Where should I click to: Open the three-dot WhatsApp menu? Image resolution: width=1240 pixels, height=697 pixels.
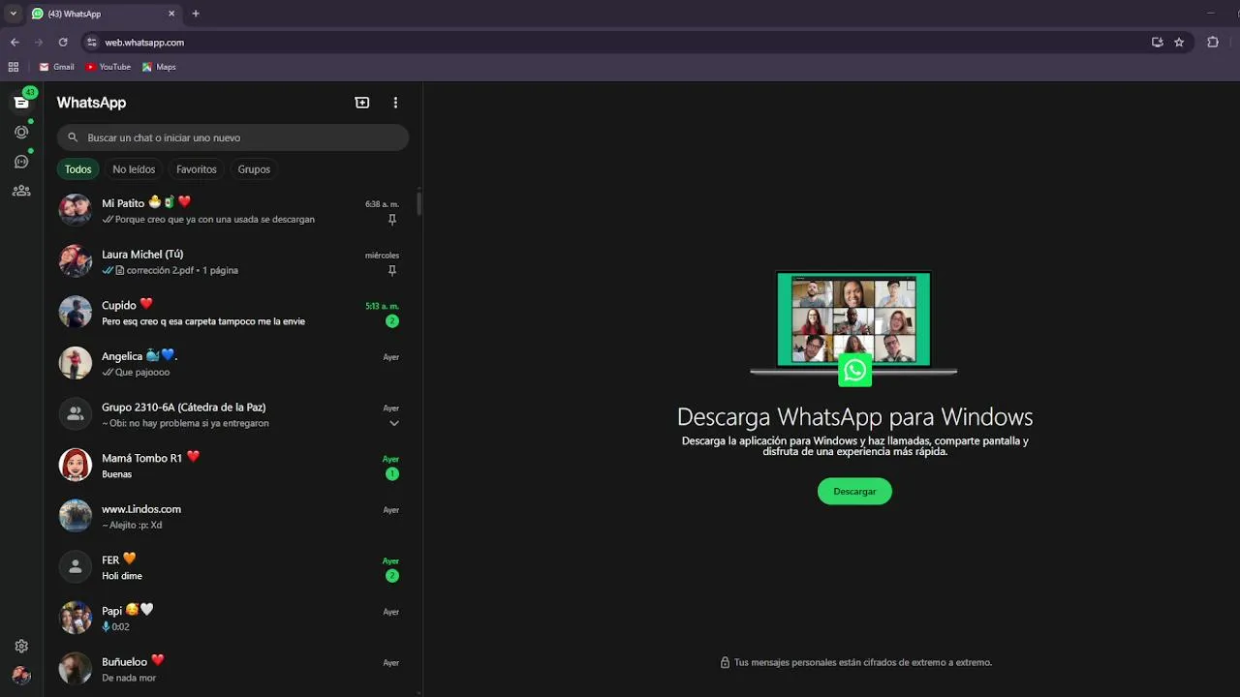coord(395,103)
